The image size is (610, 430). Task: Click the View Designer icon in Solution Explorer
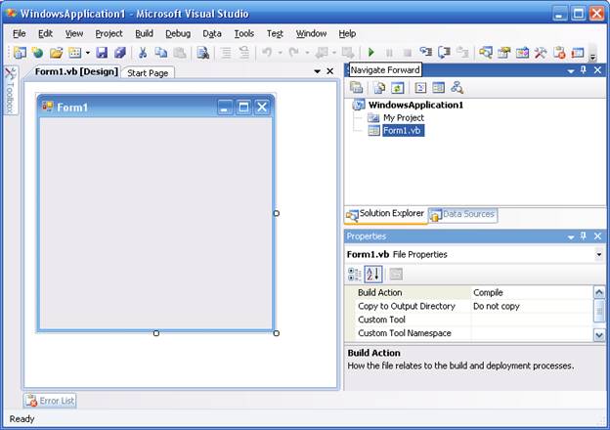coord(438,88)
